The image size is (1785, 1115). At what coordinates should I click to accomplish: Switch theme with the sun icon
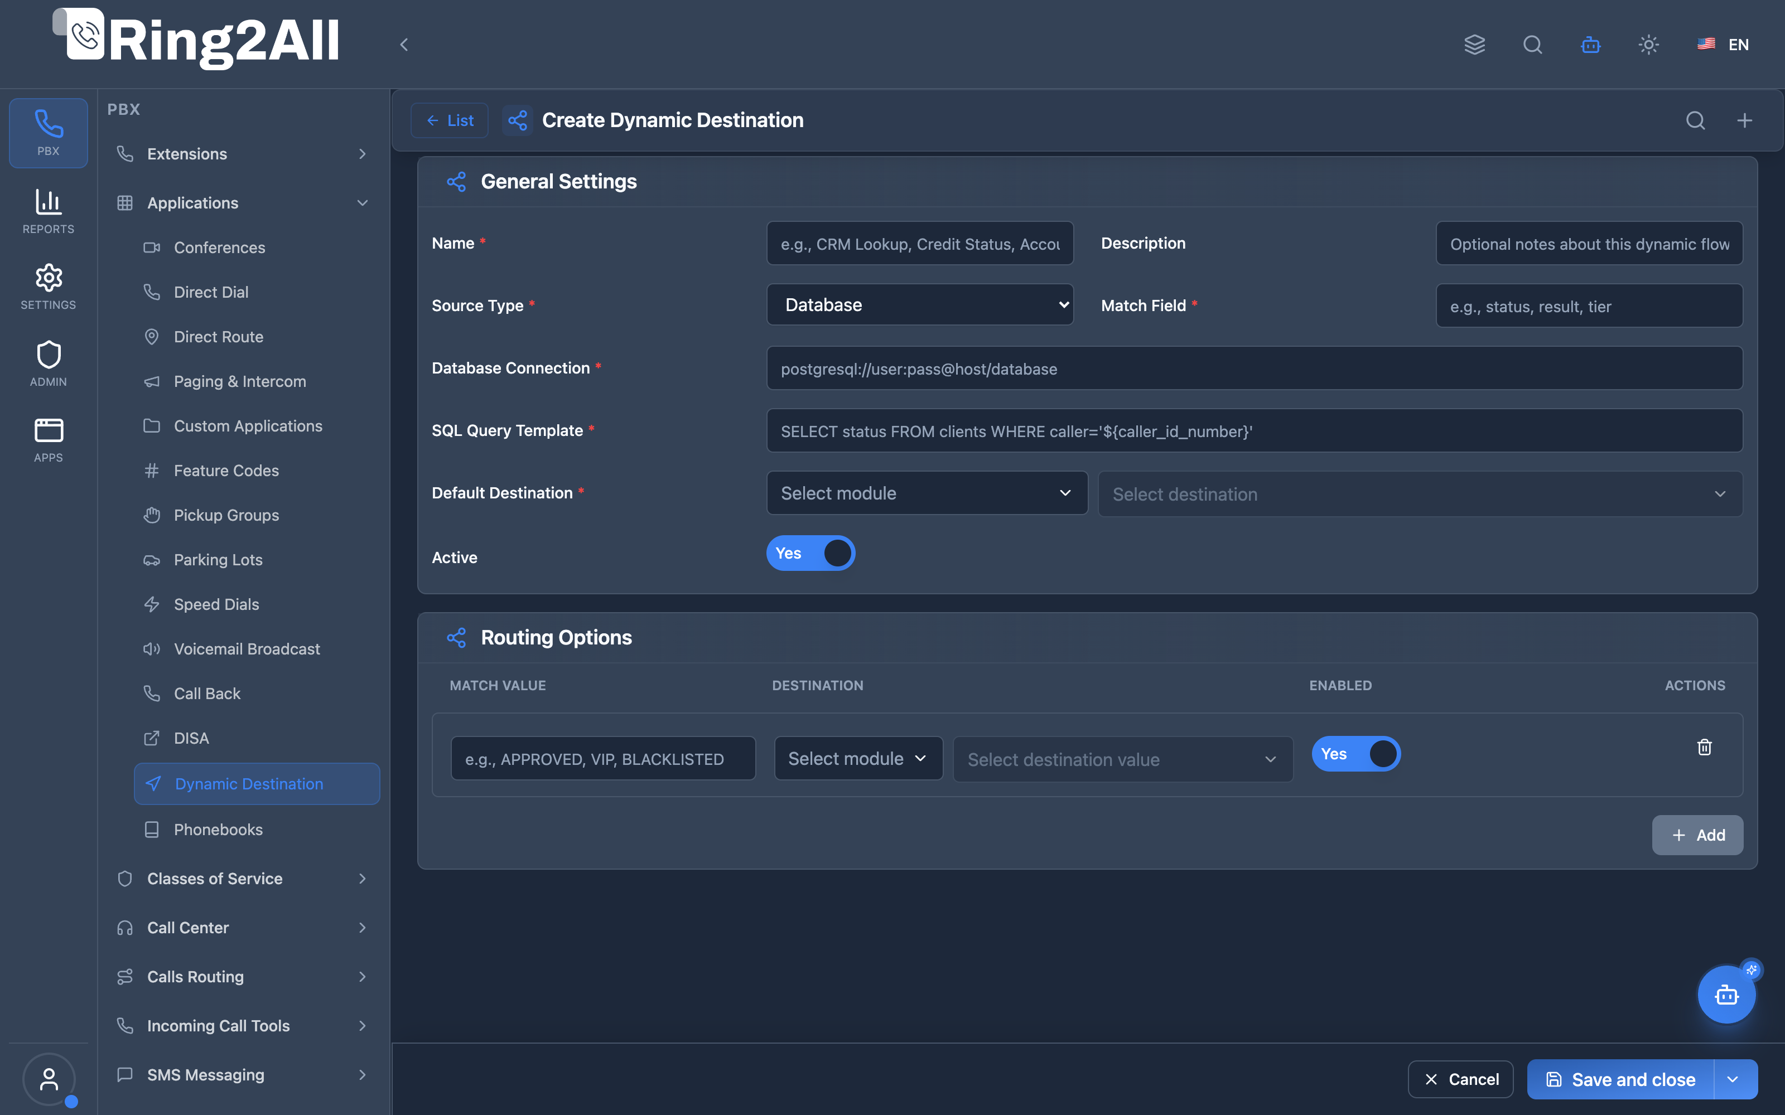pyautogui.click(x=1648, y=44)
